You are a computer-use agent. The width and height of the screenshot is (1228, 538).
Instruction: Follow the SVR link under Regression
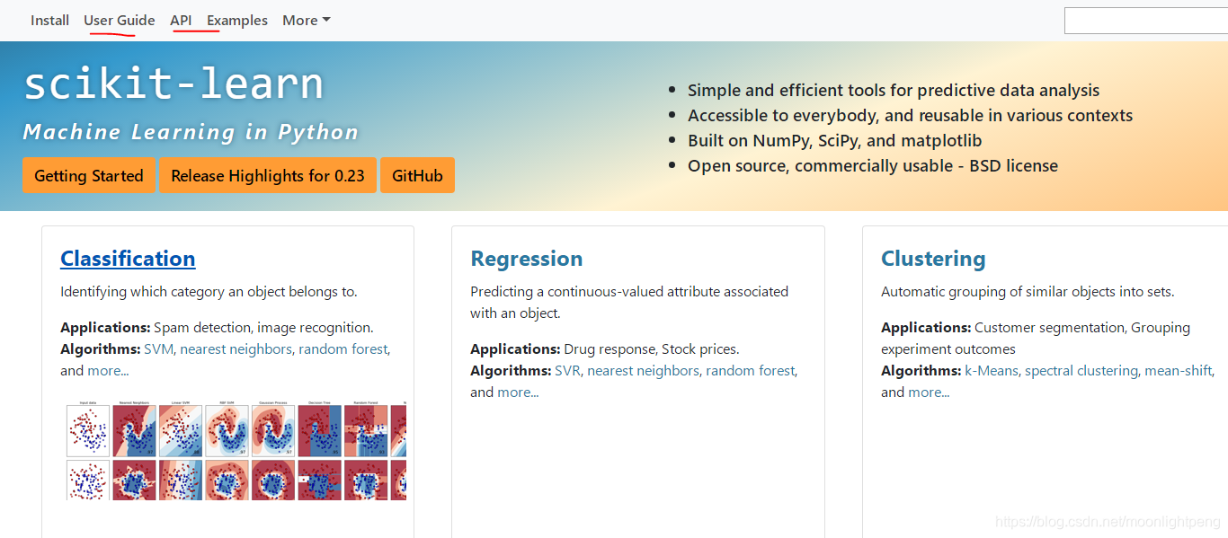point(567,370)
